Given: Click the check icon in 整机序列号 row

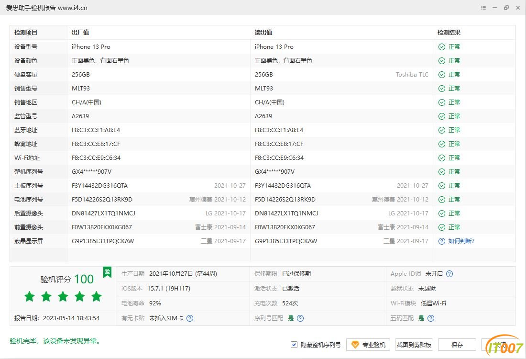Looking at the screenshot, I should (x=442, y=172).
